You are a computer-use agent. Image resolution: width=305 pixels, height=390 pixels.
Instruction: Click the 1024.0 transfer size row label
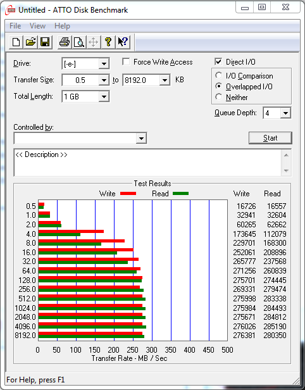(25, 308)
